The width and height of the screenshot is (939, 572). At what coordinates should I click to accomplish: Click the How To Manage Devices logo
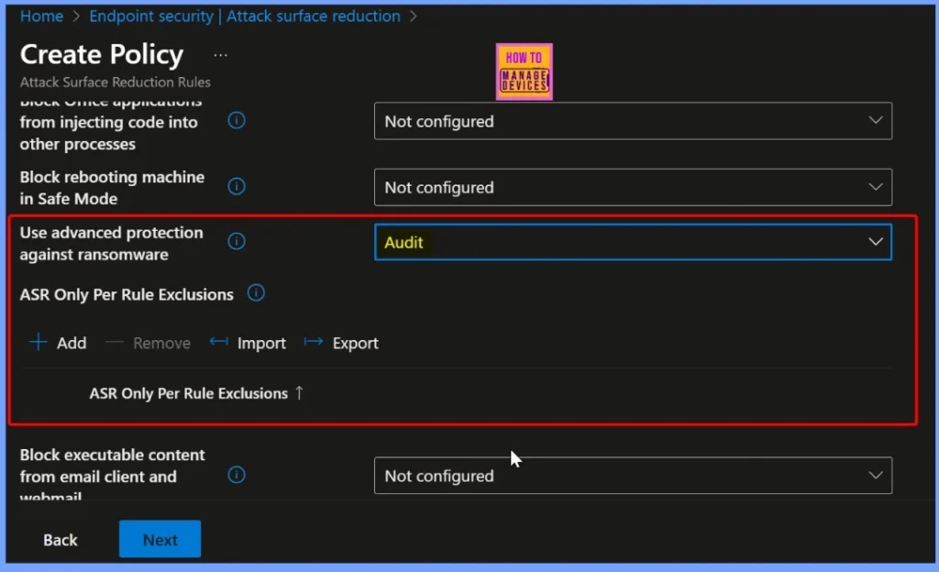pos(524,71)
